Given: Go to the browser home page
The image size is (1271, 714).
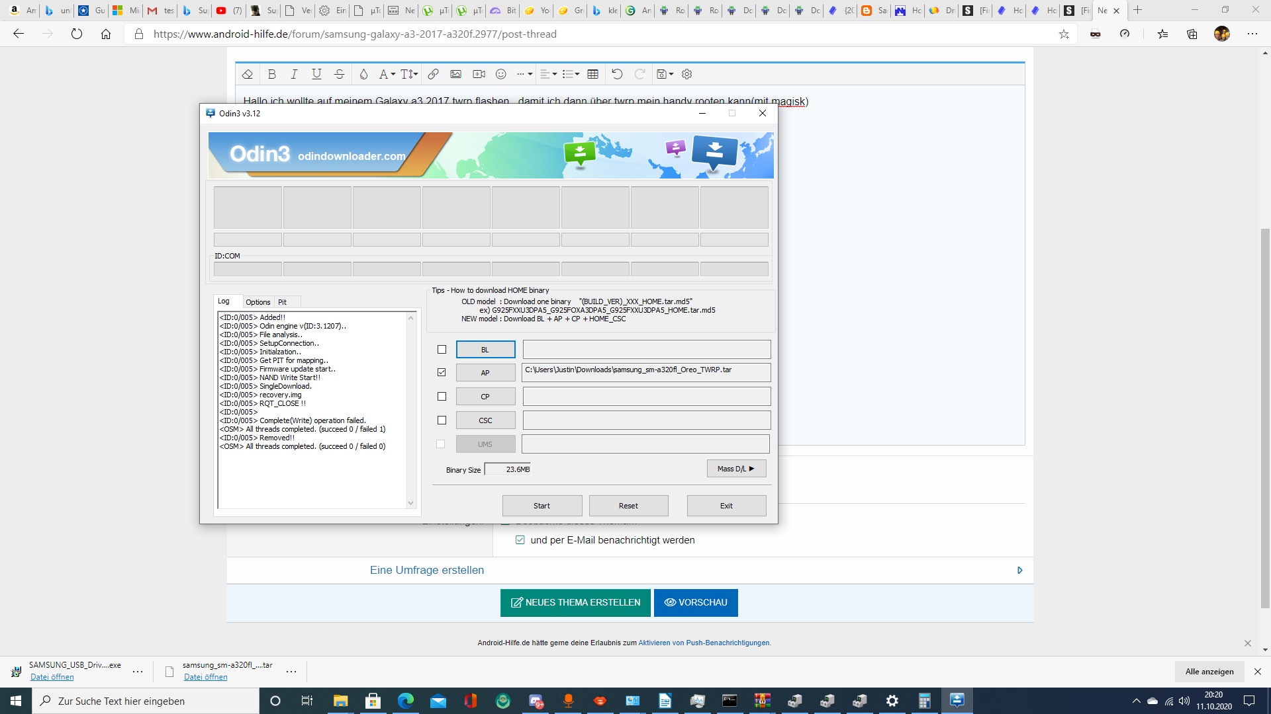Looking at the screenshot, I should point(106,34).
